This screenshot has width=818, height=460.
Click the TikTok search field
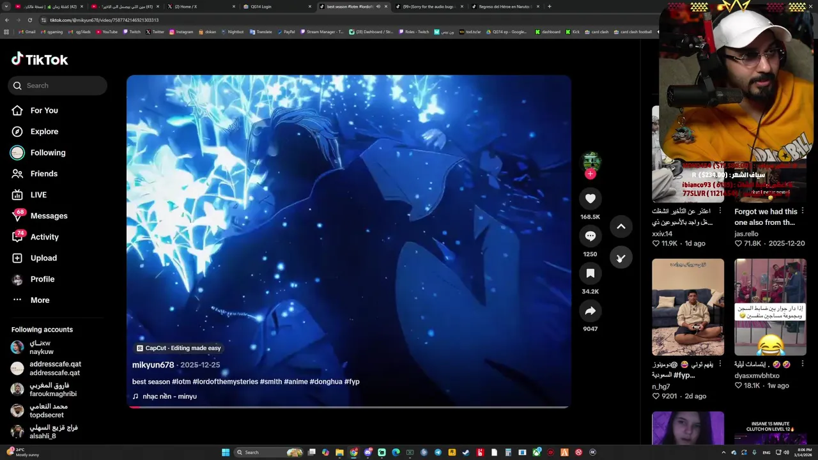point(58,86)
